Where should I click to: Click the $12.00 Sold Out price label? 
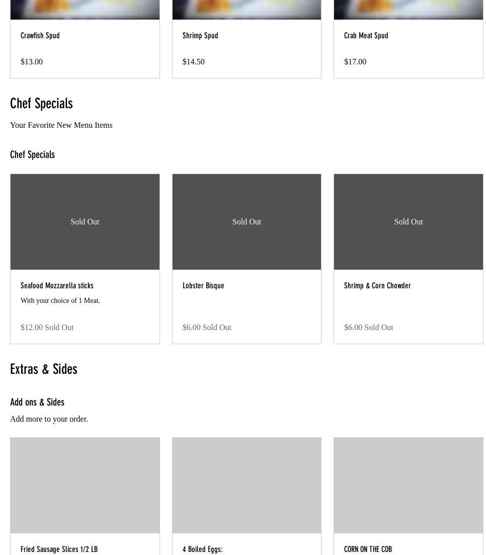click(x=47, y=328)
